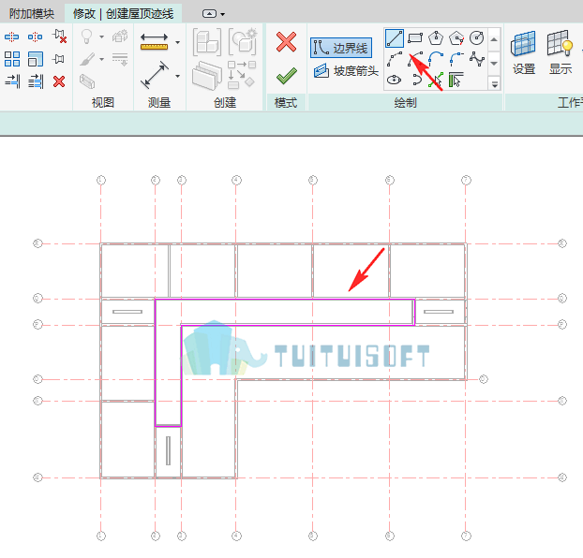Toggle ribbon minimize button beside tabs
The image size is (583, 558).
[x=209, y=14]
